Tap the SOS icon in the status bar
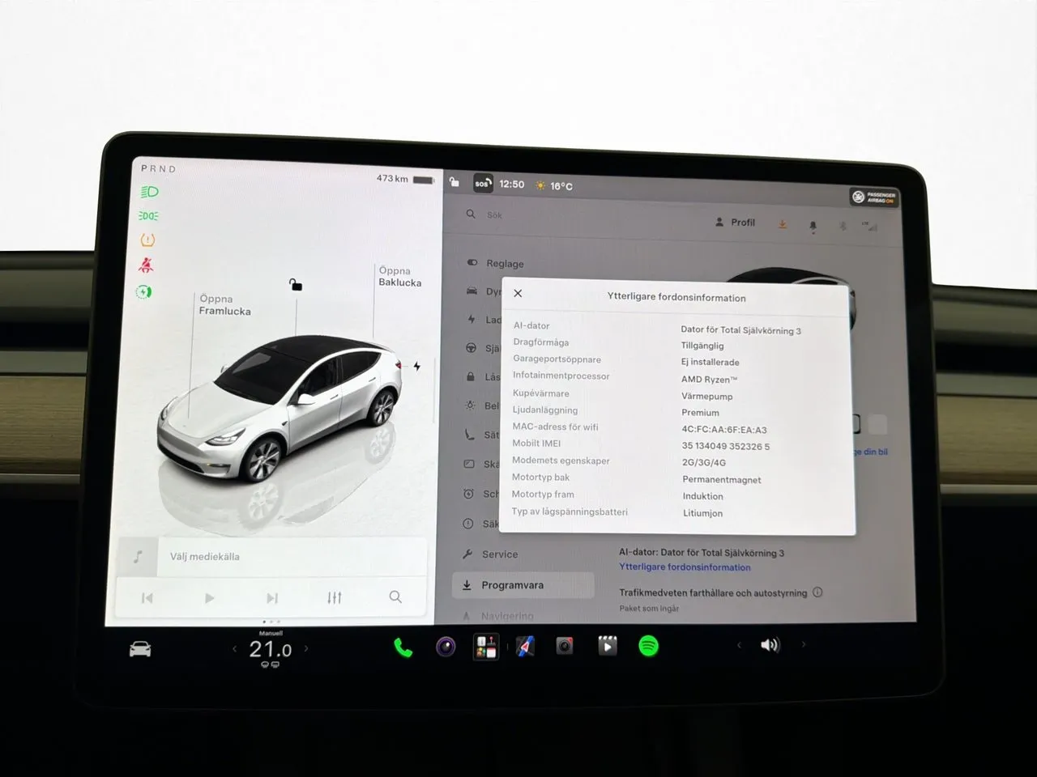 tap(483, 183)
